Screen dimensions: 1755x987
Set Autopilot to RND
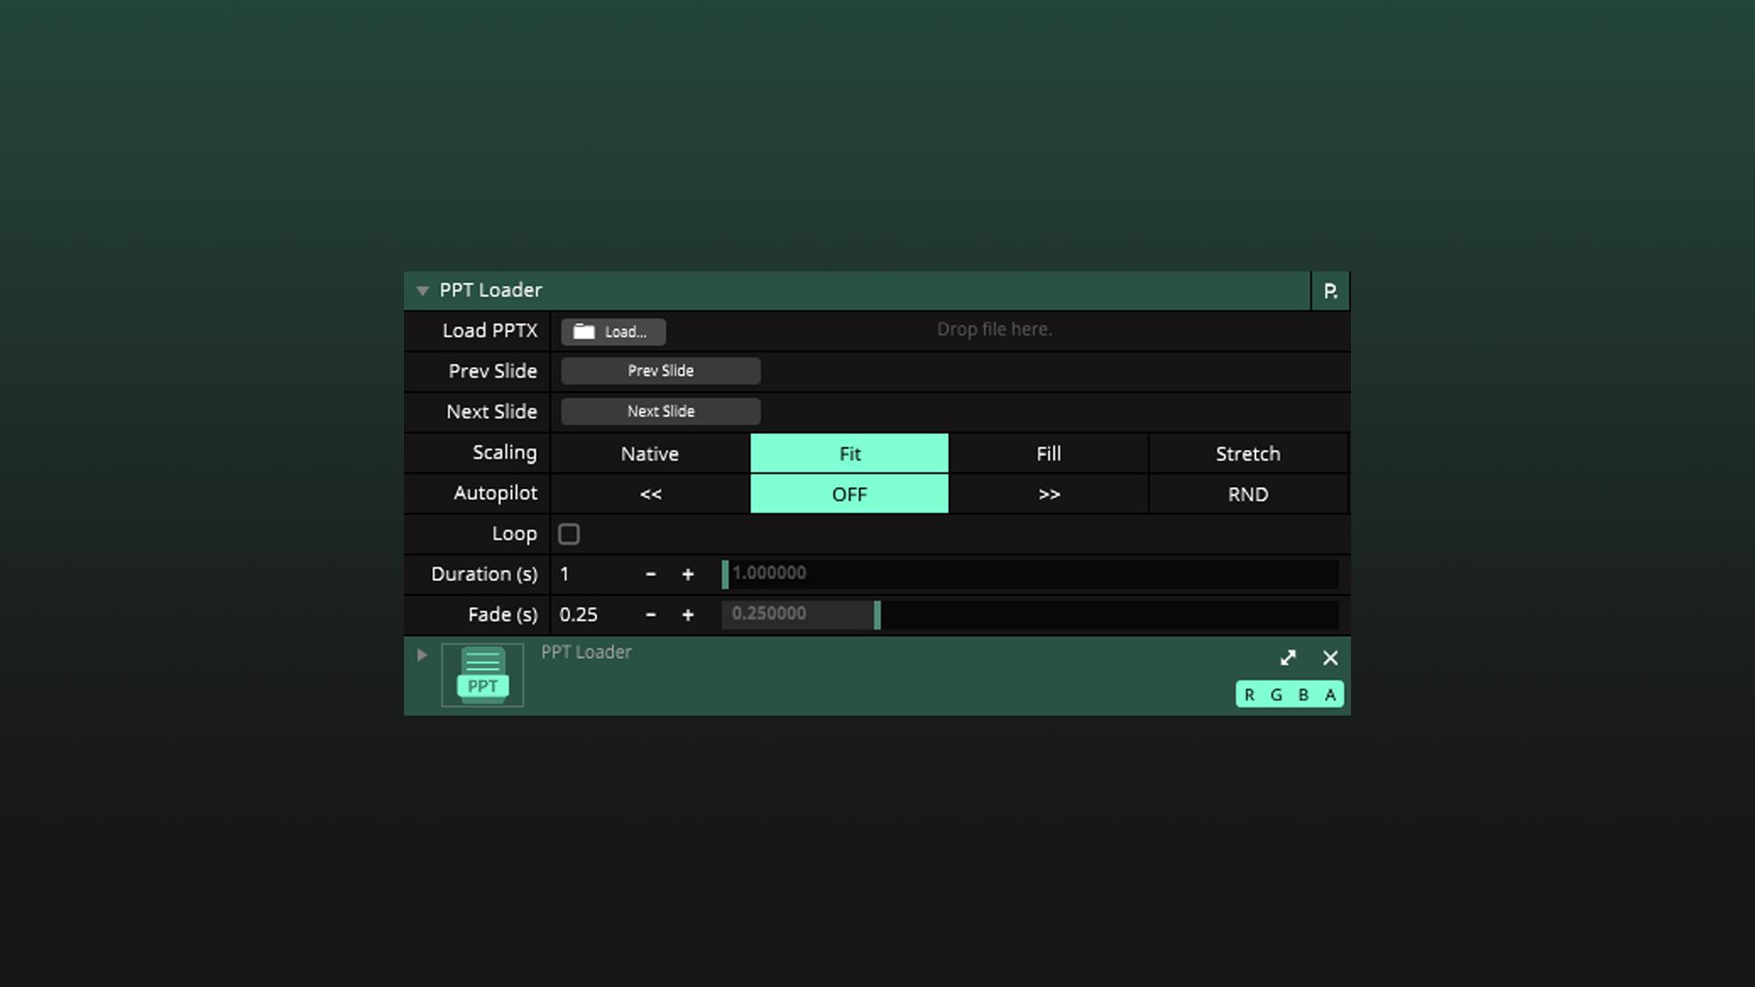[1248, 494]
